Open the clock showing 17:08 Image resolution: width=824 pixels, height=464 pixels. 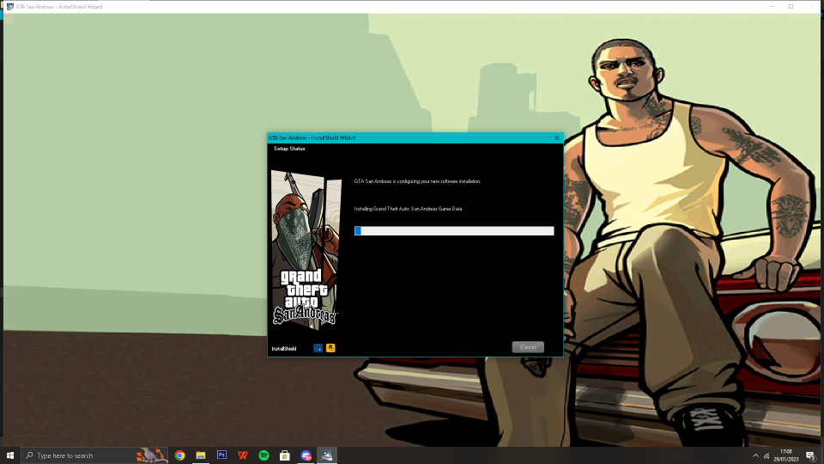(785, 455)
